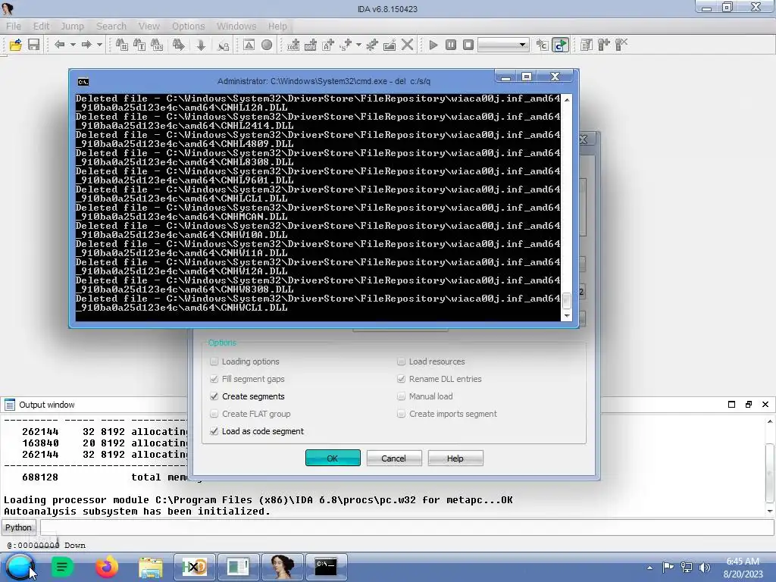Click Cancel in the load dialog
This screenshot has height=582, width=776.
coord(394,458)
